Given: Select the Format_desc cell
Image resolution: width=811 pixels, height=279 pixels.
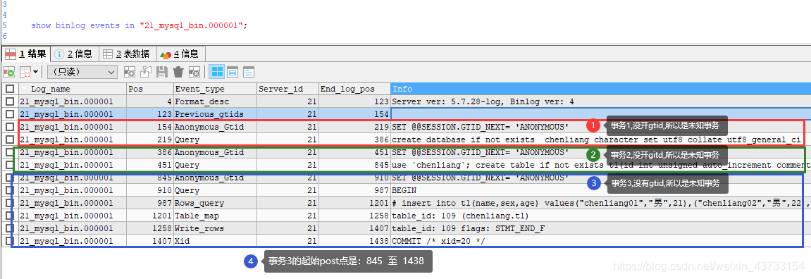Looking at the screenshot, I should [x=215, y=101].
